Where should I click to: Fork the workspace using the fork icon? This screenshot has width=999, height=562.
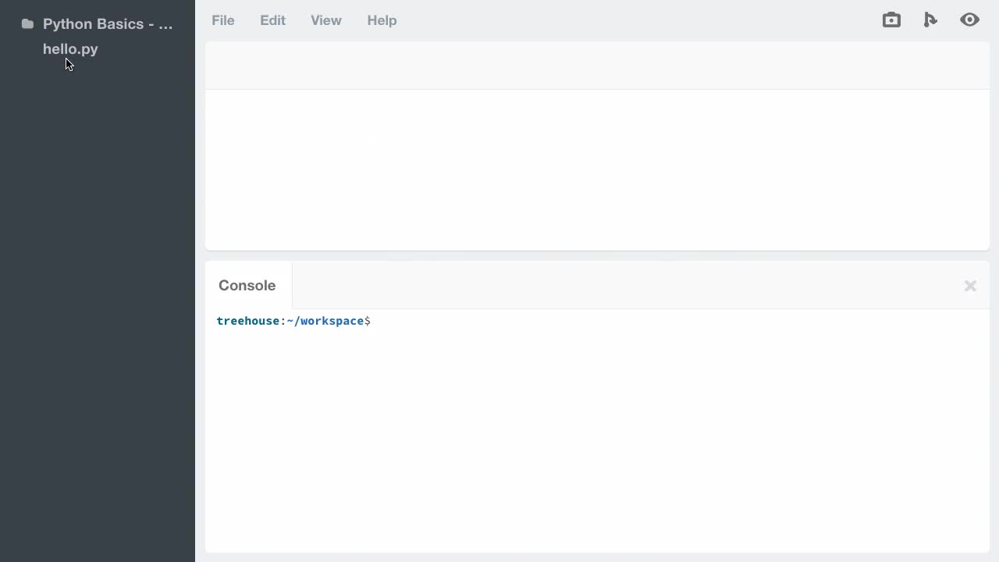[930, 20]
